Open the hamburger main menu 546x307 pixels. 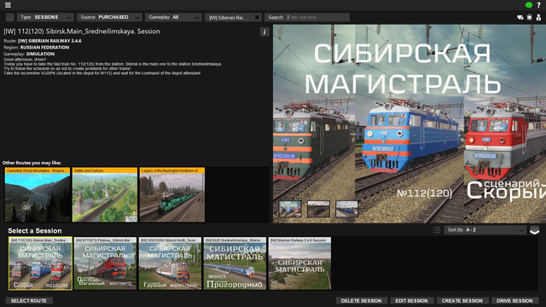click(x=8, y=5)
